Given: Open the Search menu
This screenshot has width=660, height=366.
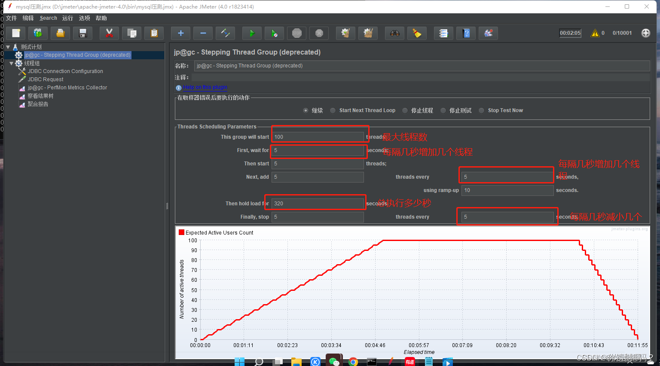Looking at the screenshot, I should [x=48, y=18].
